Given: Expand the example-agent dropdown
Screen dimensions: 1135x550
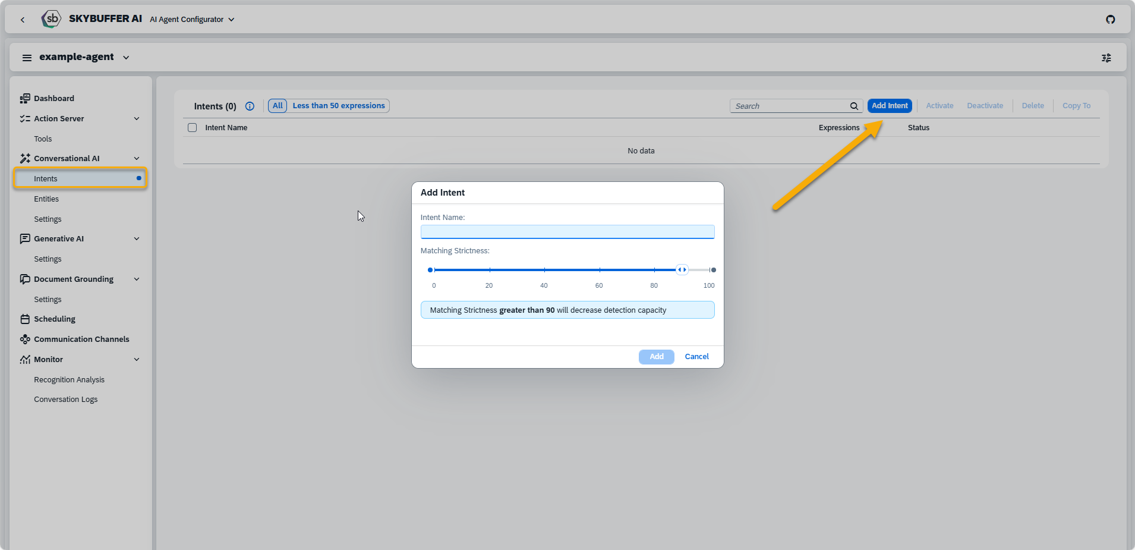Looking at the screenshot, I should point(126,58).
